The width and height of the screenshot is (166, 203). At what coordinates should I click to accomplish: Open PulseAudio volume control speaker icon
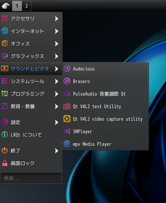tap(67, 94)
